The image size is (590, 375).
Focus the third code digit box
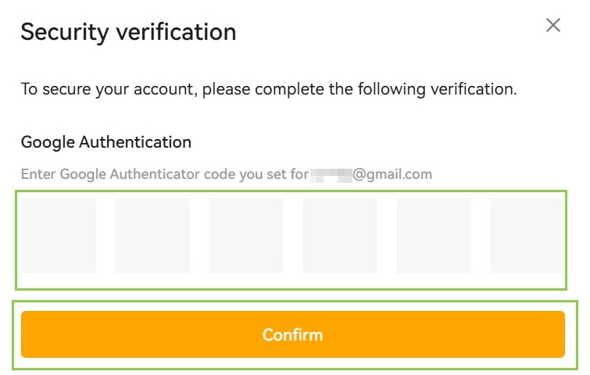[246, 235]
